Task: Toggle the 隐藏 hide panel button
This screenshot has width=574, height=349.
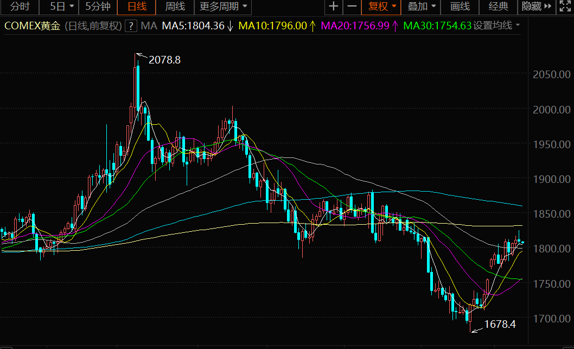Action: coord(531,7)
